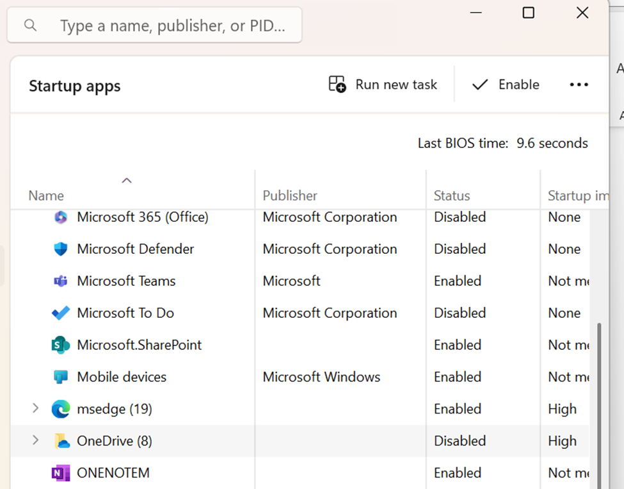Click the search magnifier icon
The height and width of the screenshot is (489, 624).
[31, 26]
